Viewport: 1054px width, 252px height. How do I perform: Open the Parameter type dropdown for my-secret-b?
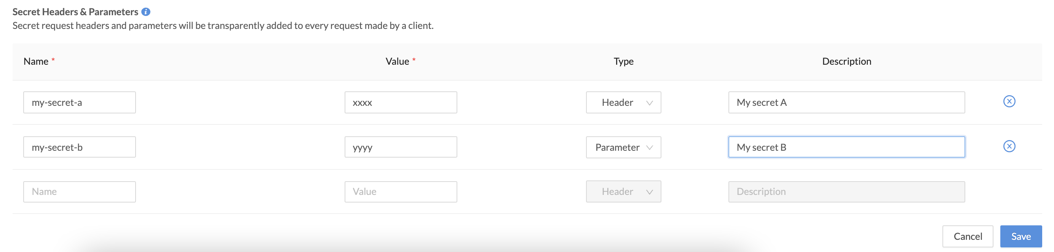(623, 147)
